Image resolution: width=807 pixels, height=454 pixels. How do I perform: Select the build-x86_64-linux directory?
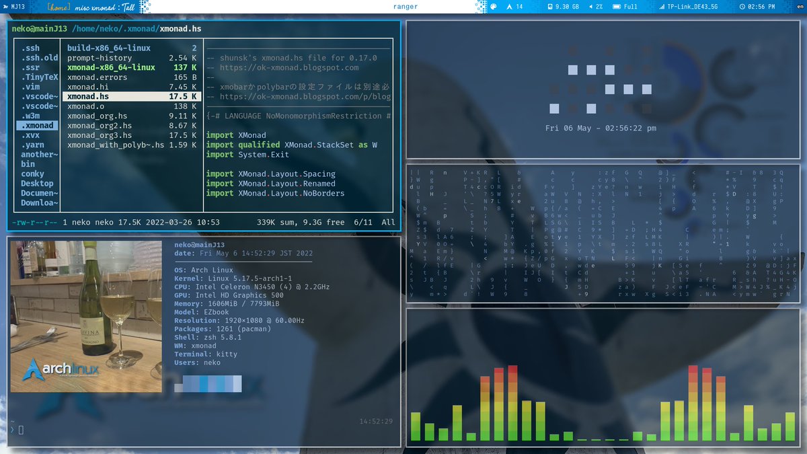[132, 48]
